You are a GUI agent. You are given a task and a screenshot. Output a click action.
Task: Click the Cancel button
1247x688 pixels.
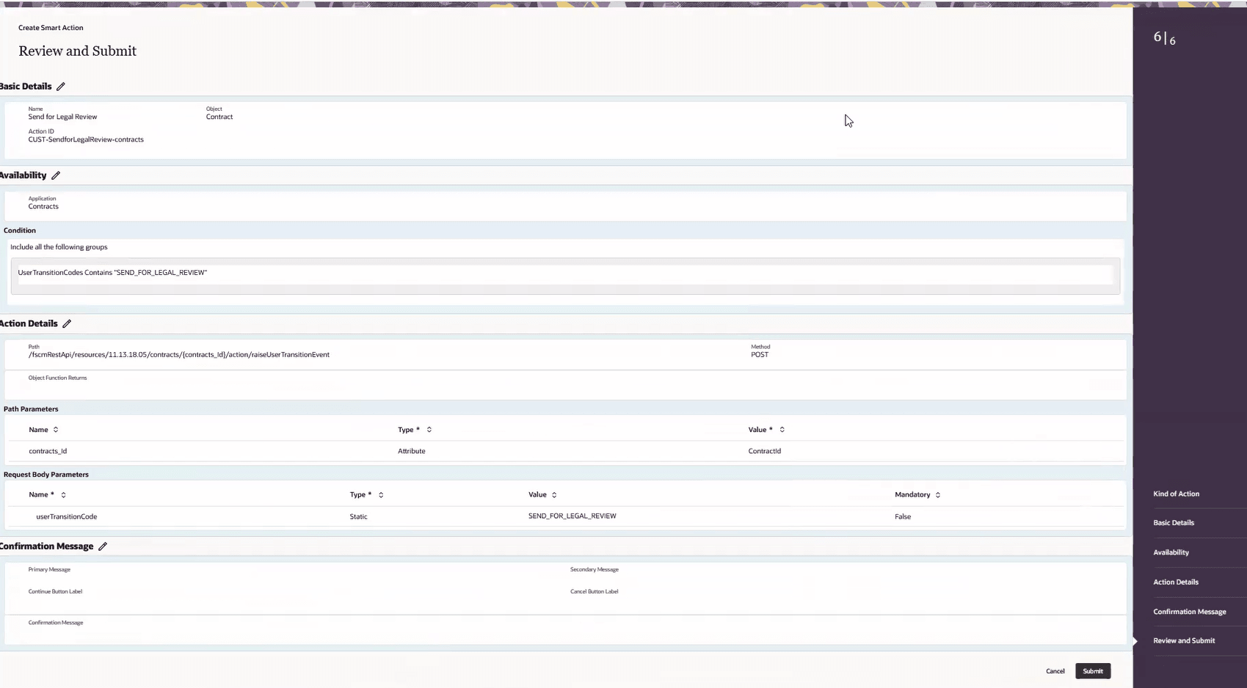1055,671
